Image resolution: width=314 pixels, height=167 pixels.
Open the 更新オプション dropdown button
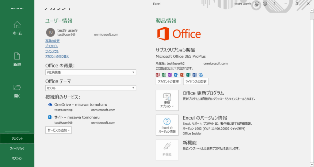167,100
